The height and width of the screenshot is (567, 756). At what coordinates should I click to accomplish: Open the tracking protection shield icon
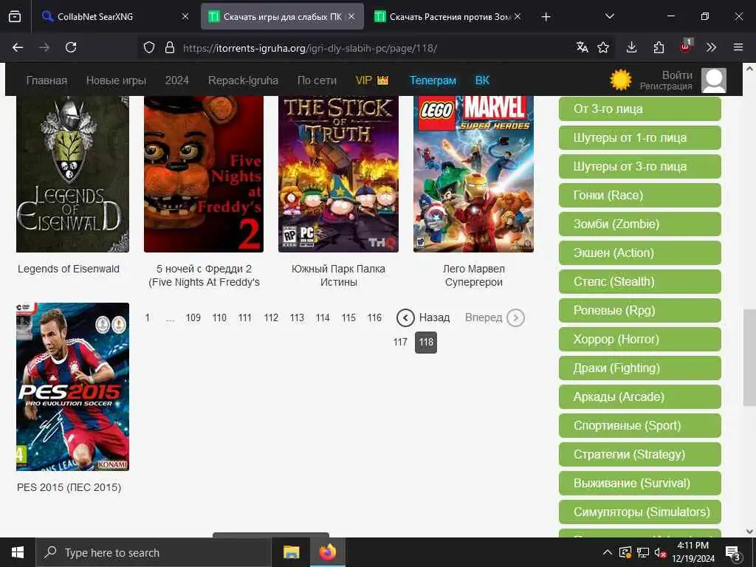[149, 47]
